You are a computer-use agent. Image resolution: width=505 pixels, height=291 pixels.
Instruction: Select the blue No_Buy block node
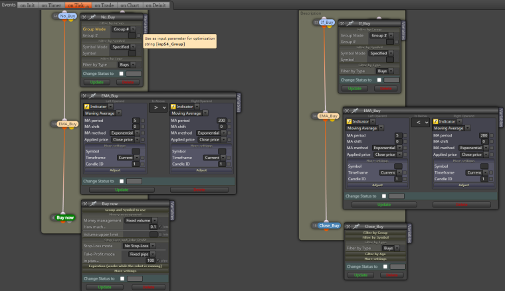pyautogui.click(x=67, y=16)
